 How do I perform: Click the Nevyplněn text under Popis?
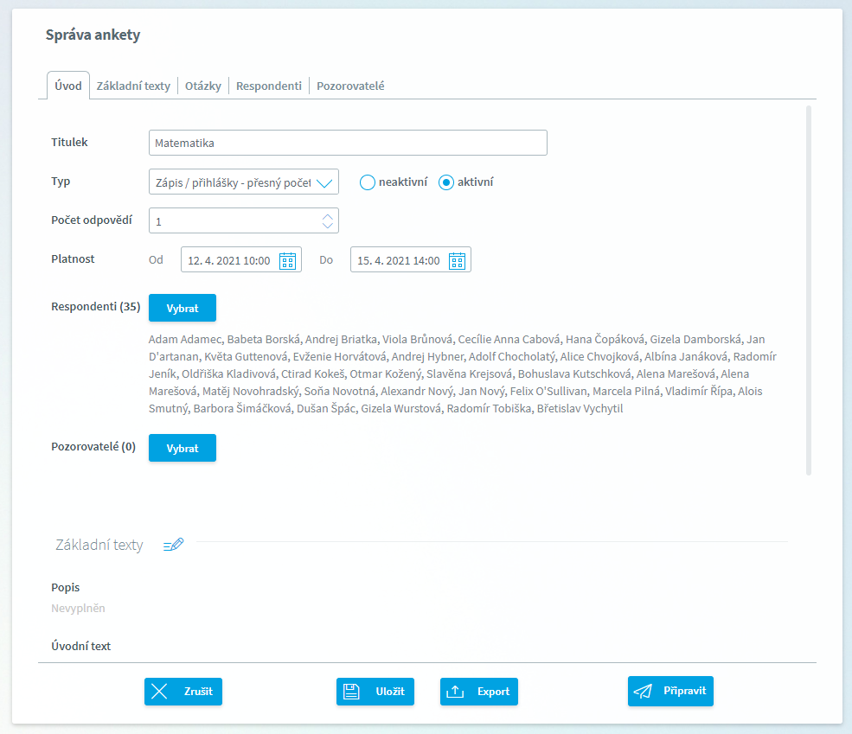(x=78, y=608)
